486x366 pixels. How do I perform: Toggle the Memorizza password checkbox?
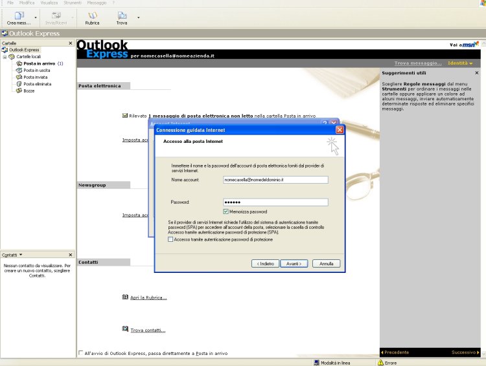(226, 211)
